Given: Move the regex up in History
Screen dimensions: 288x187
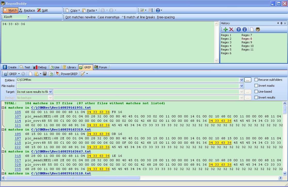Looking at the screenshot, I should pos(239,29).
